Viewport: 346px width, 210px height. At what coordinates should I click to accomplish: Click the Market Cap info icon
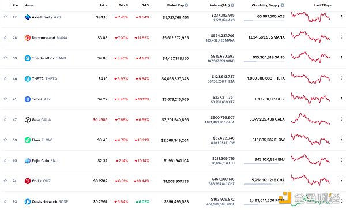point(186,5)
